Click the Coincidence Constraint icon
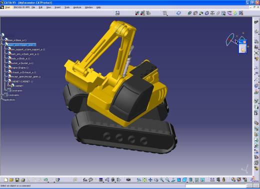 (x=189, y=13)
